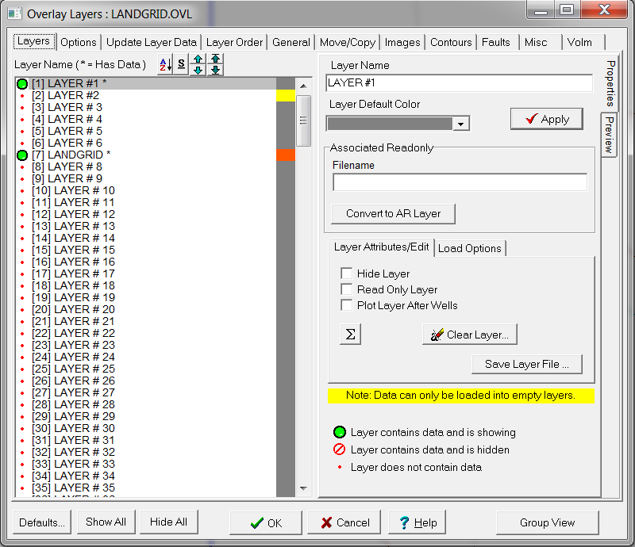Open the Layer Default Color dropdown
Image resolution: width=635 pixels, height=547 pixels.
(460, 124)
